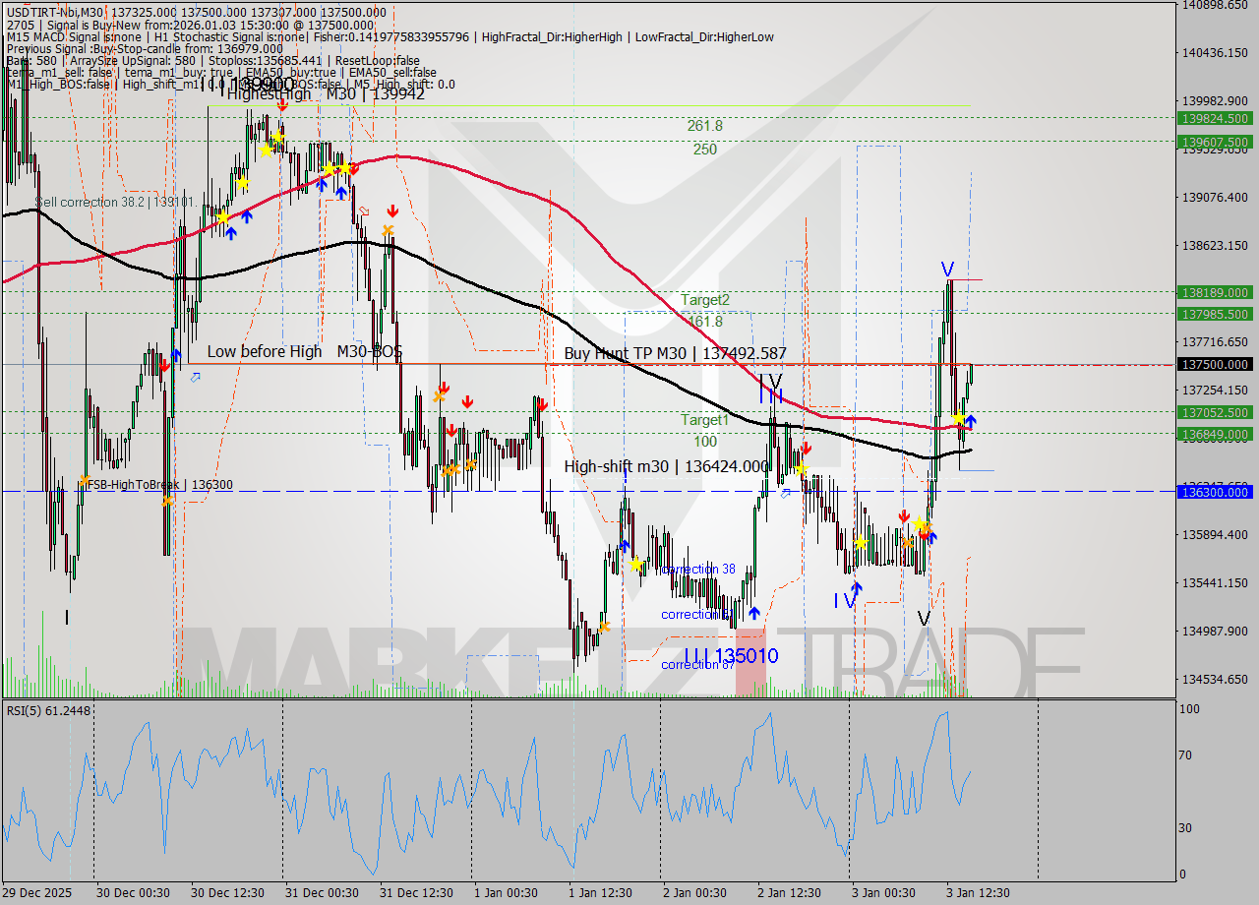
Task: Click the red down-arrow sell signal above the 1 Jan candles
Action: pos(542,403)
